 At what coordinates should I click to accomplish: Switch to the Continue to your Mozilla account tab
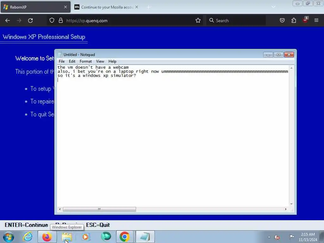tap(107, 7)
